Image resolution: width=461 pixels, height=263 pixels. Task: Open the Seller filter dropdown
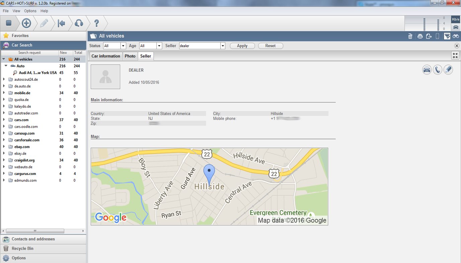(x=223, y=46)
